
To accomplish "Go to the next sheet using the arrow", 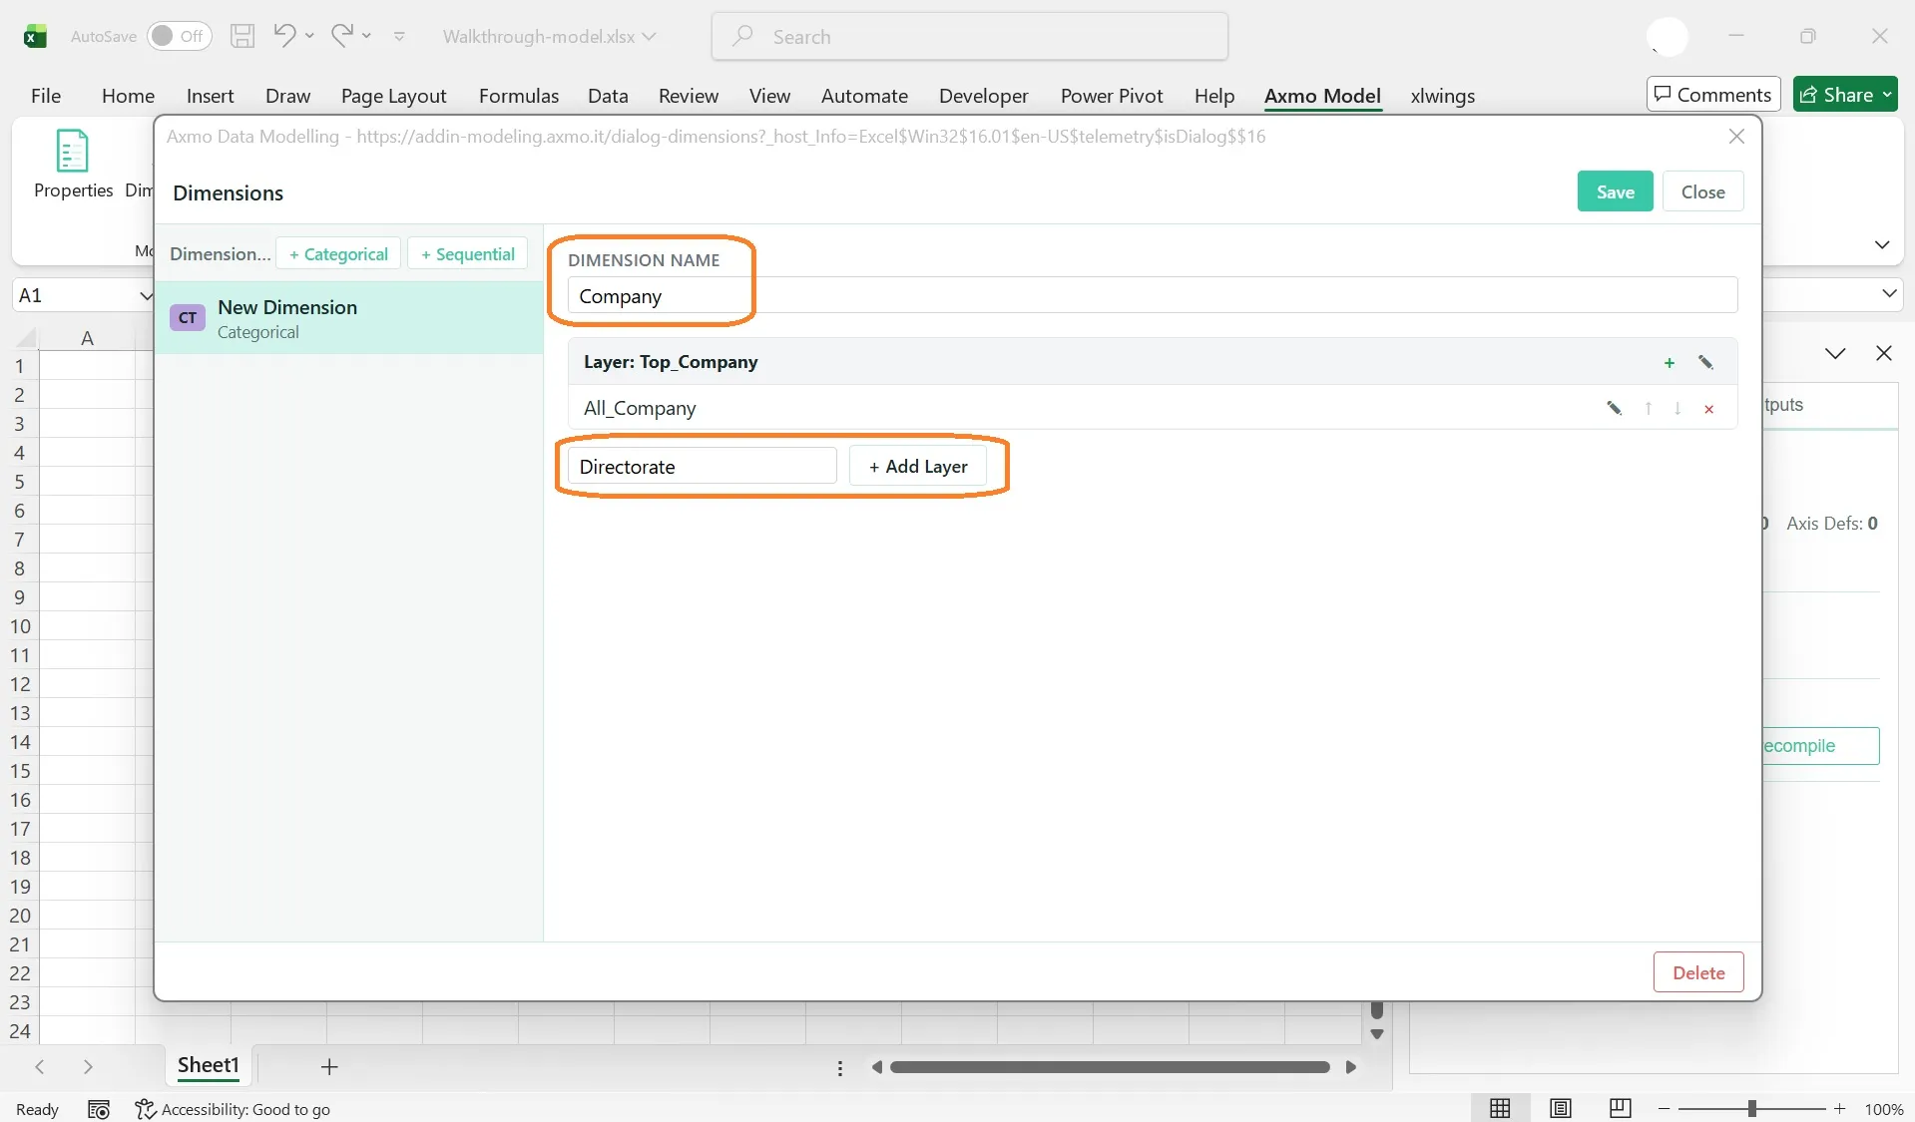I will (88, 1067).
